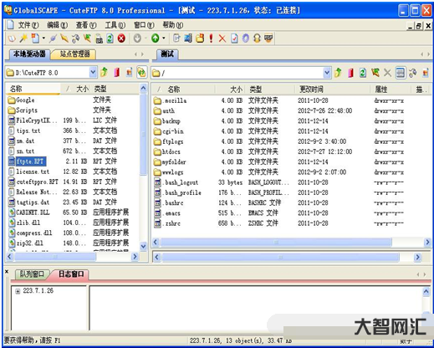The height and width of the screenshot is (348, 434).
Task: Expand the 223.7.1.26 log tree node
Action: tap(18, 291)
